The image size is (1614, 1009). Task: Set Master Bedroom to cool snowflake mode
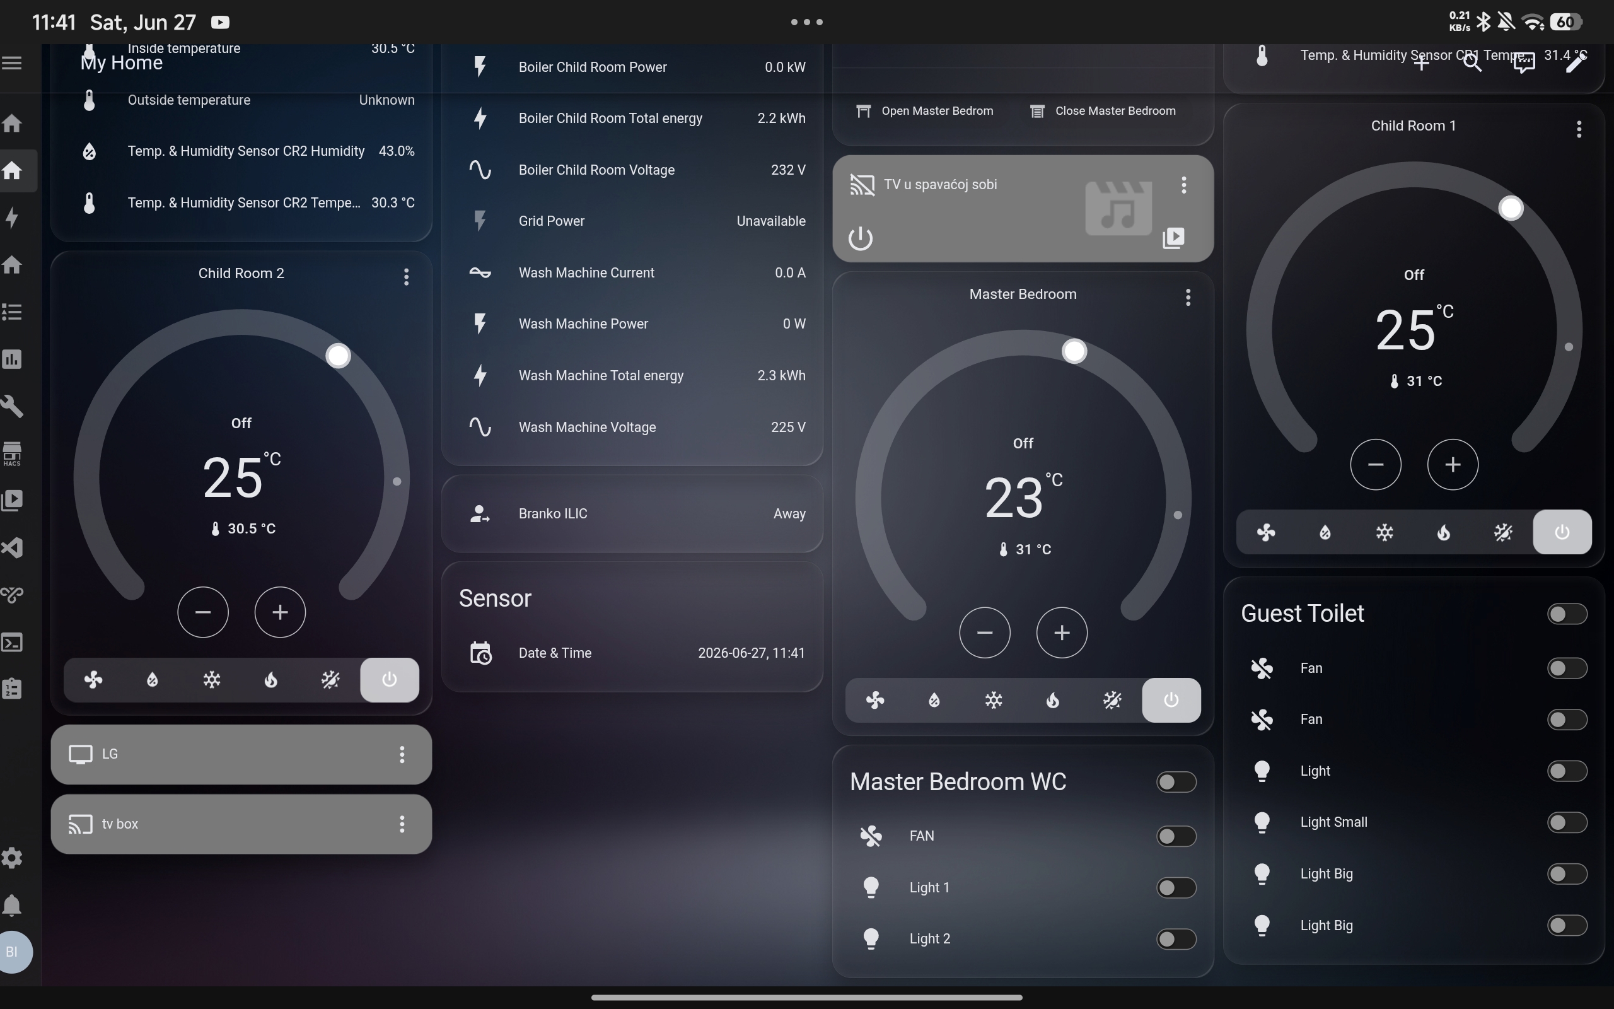(x=994, y=700)
